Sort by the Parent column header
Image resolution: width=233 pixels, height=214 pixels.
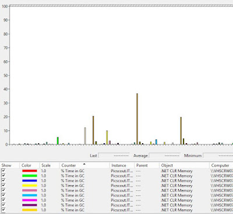[x=147, y=165]
